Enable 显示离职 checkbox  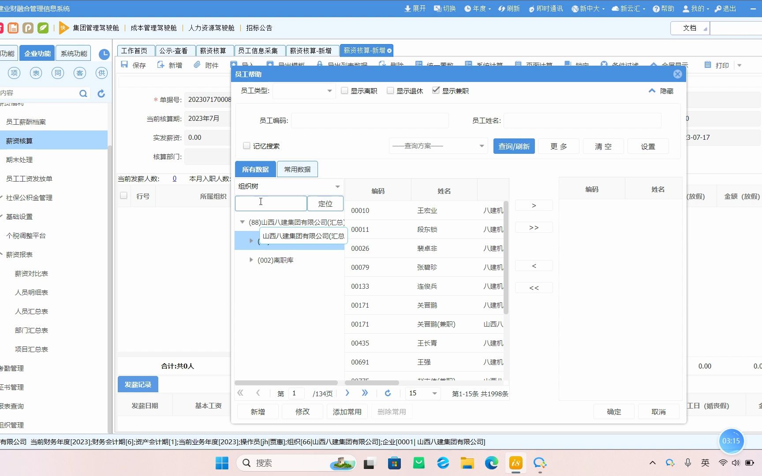(345, 90)
